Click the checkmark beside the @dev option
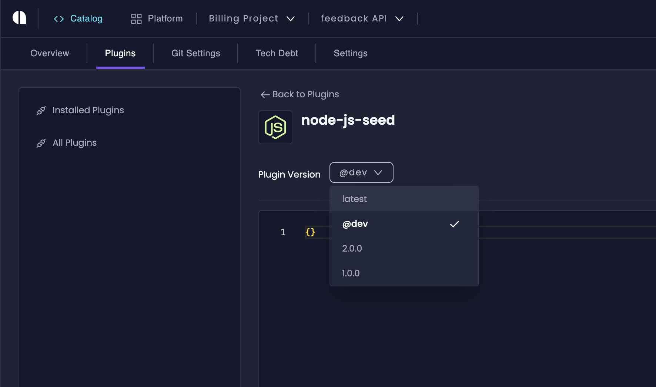The width and height of the screenshot is (656, 387). point(455,224)
